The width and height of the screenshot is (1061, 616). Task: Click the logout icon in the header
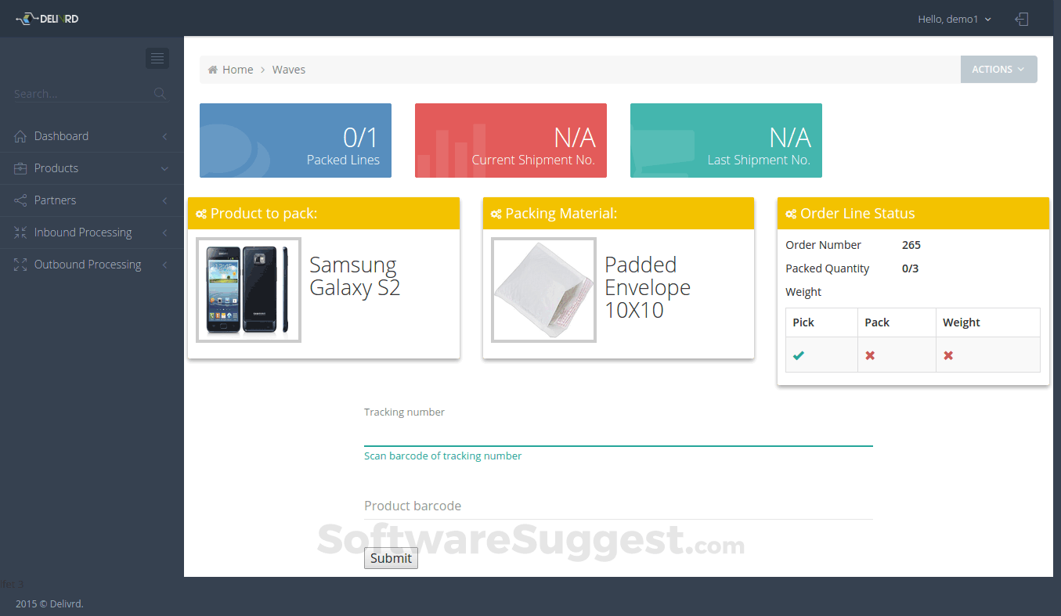pyautogui.click(x=1022, y=19)
